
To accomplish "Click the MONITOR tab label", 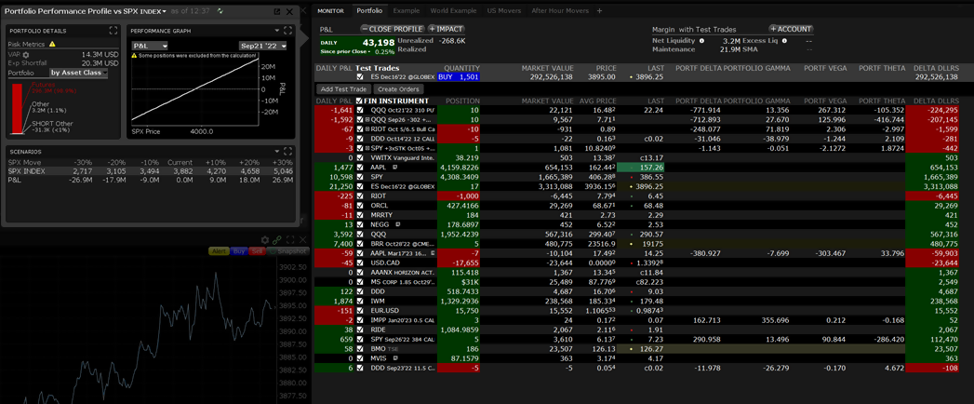I will [x=331, y=11].
